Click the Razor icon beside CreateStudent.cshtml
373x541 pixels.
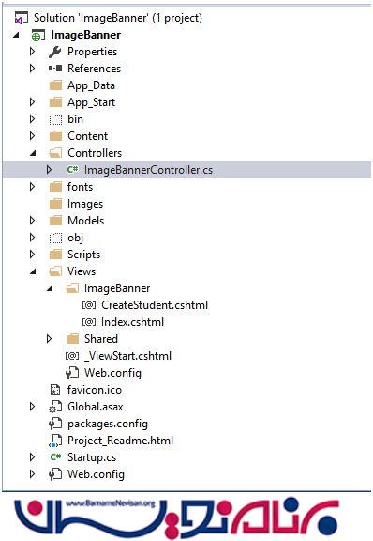(89, 305)
